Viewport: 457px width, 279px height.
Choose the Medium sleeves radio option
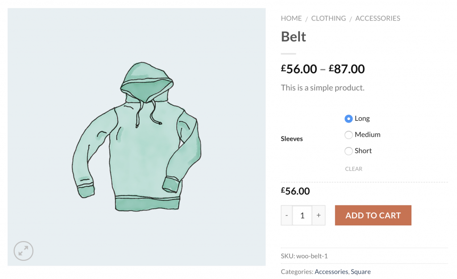pyautogui.click(x=348, y=135)
